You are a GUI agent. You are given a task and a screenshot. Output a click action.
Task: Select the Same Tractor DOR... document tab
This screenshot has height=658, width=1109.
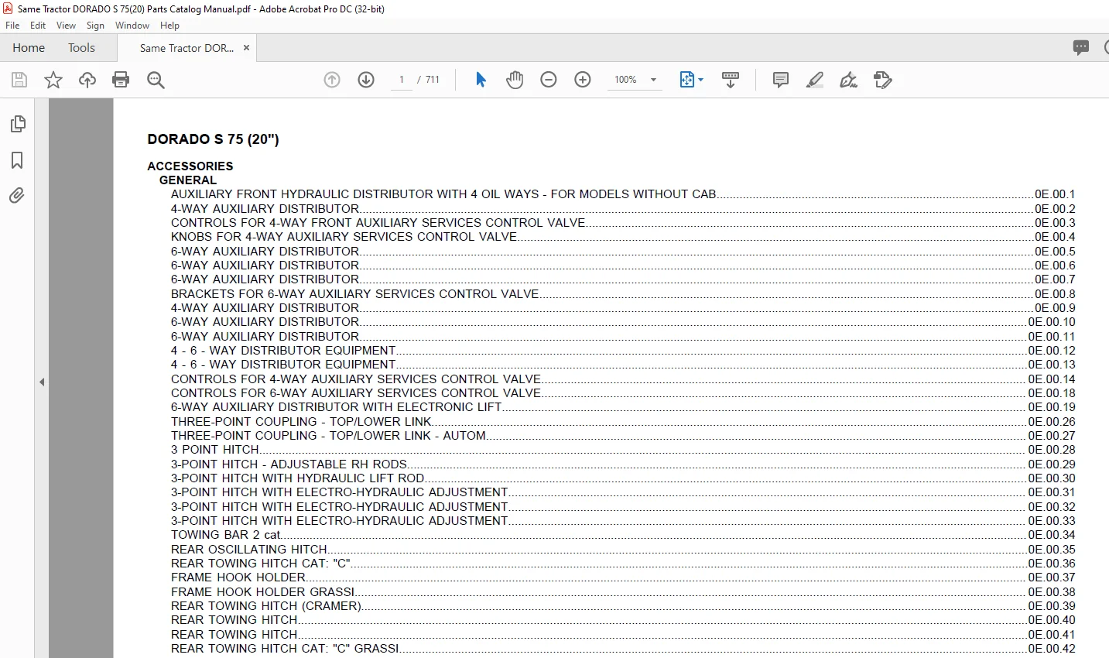tap(187, 48)
